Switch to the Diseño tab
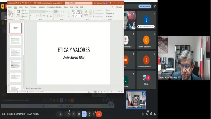Image resolution: width=211 pixels, height=119 pixels. click(x=27, y=7)
